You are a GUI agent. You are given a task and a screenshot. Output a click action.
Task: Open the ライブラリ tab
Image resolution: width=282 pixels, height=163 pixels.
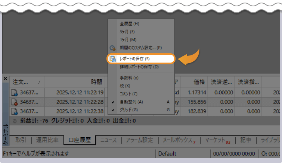click(270, 140)
